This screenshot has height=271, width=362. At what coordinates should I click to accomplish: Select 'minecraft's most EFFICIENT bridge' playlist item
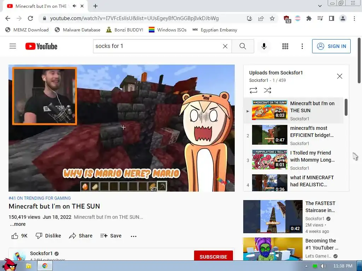click(293, 135)
